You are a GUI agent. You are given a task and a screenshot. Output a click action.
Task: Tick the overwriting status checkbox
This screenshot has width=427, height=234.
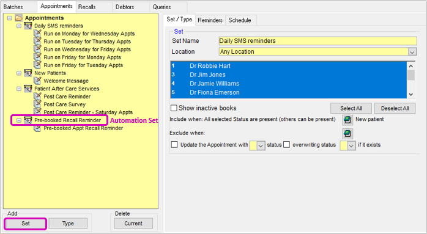[x=286, y=144]
